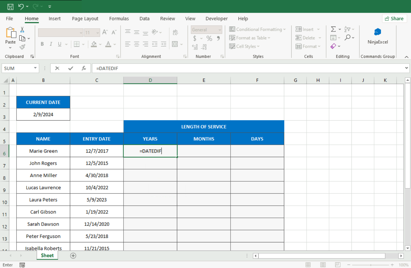Click the Percent Style icon
The width and height of the screenshot is (411, 268).
coord(209,38)
